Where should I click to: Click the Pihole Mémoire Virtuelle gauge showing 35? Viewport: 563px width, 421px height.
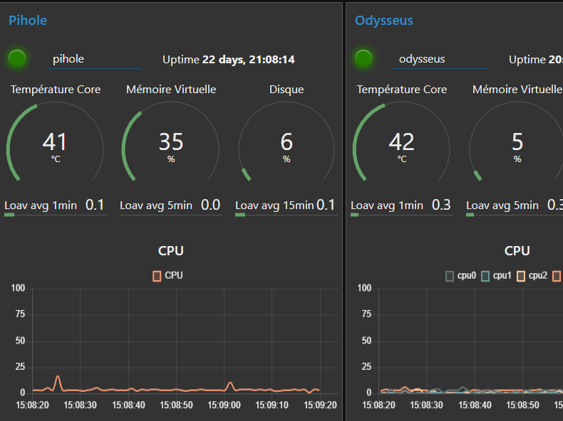click(x=170, y=142)
